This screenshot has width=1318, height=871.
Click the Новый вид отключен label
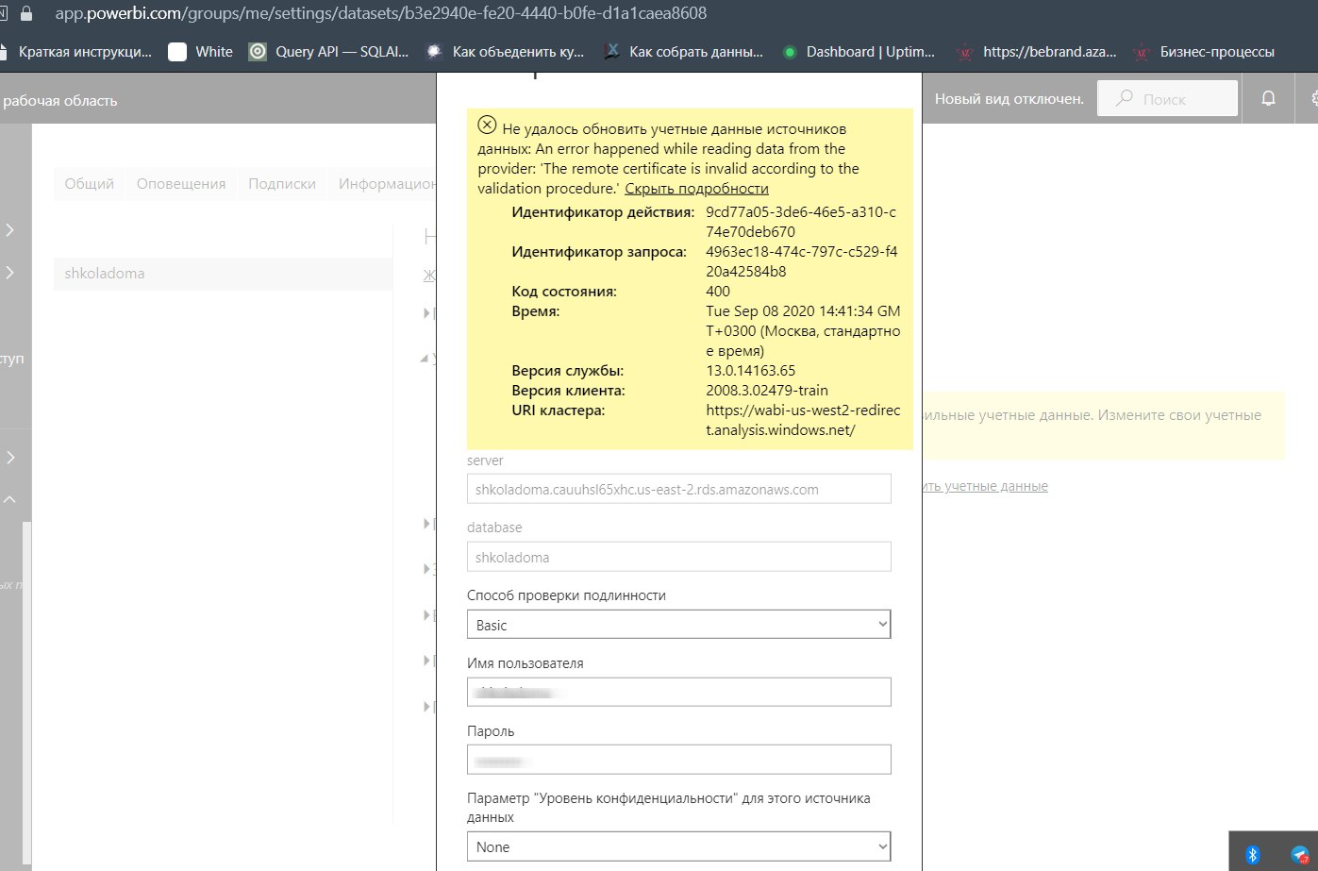click(1009, 98)
